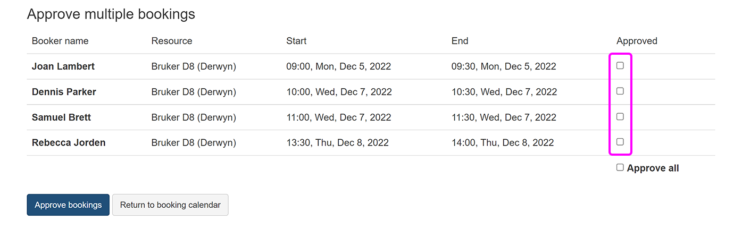This screenshot has width=742, height=237.
Task: Select the Joan Lambert booker name
Action: (63, 66)
